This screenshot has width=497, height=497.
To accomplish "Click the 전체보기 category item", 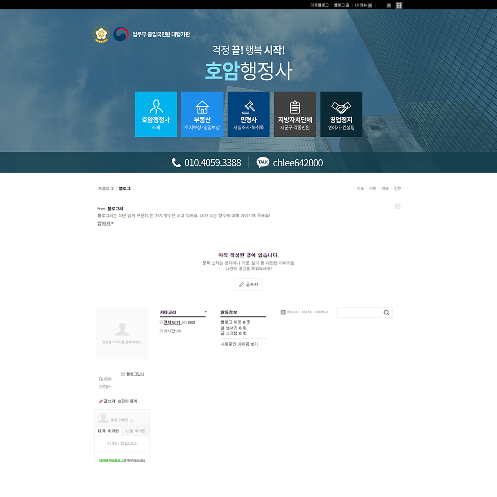I will pos(171,322).
